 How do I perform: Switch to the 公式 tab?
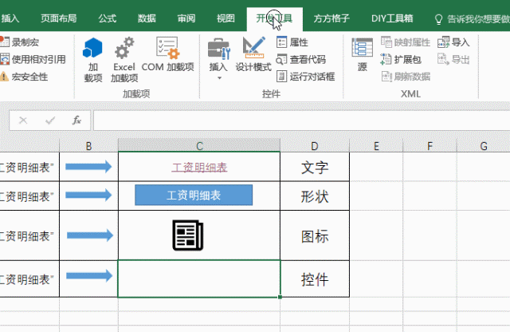(x=107, y=18)
